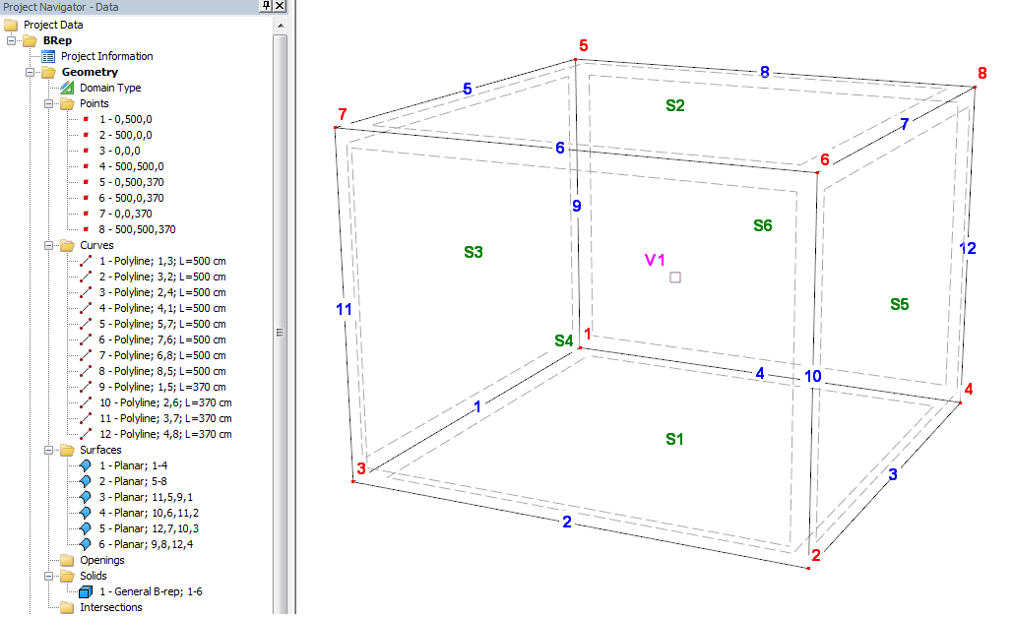
Task: Open Project Information table icon
Action: (48, 57)
